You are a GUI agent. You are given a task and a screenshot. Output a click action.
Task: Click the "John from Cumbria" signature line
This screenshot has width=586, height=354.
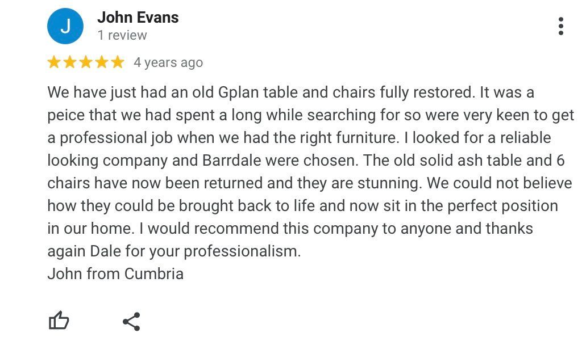tap(115, 274)
